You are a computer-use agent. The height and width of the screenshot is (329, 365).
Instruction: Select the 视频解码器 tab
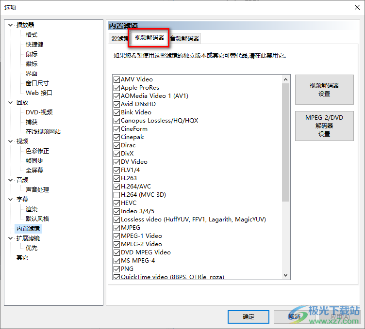(x=149, y=38)
